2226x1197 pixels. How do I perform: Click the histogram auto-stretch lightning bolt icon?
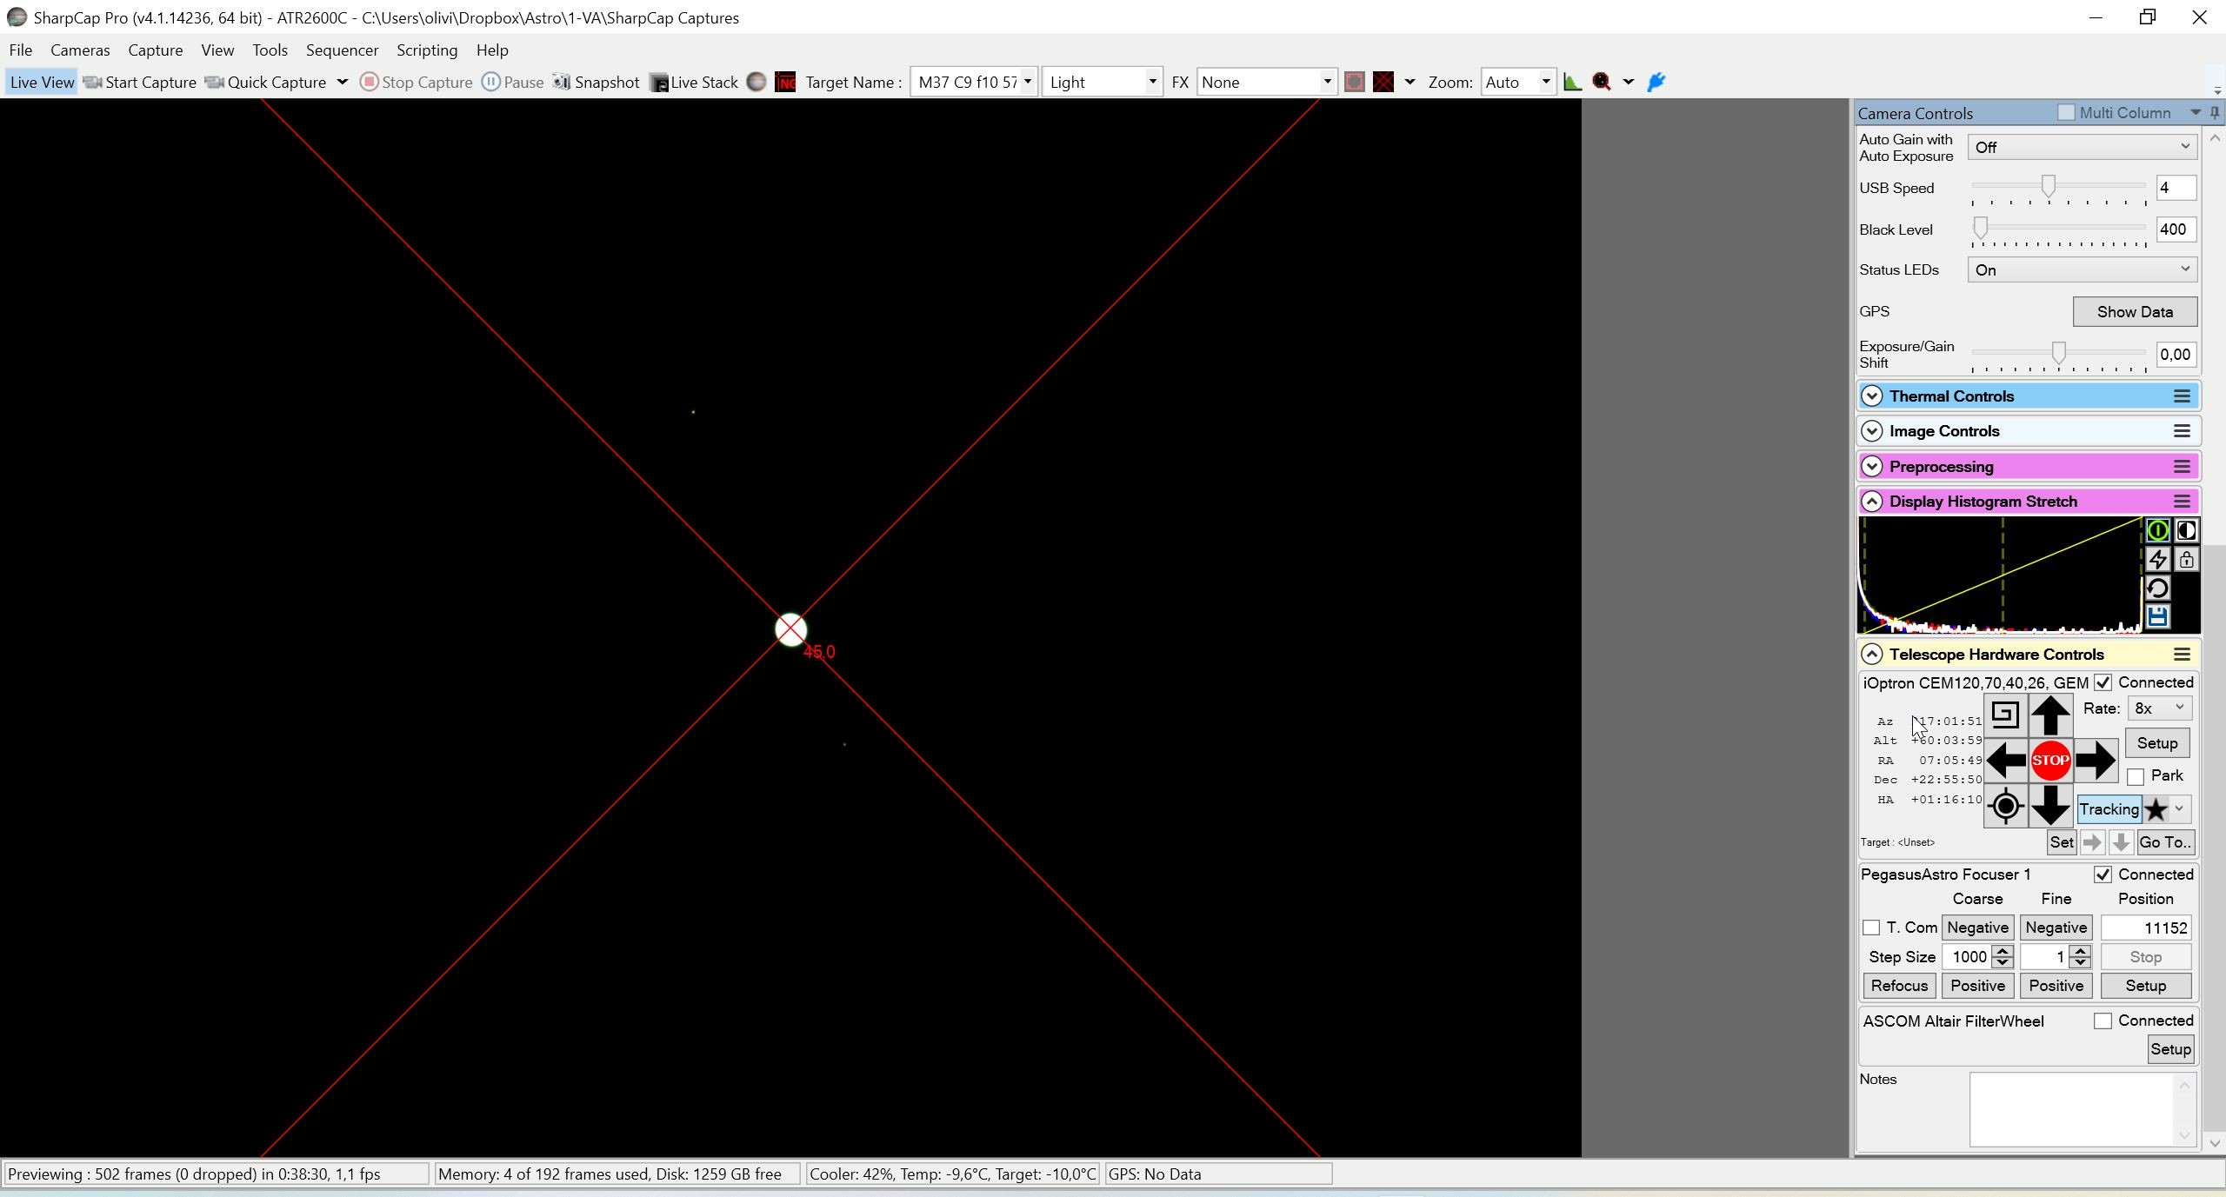[x=2157, y=560]
